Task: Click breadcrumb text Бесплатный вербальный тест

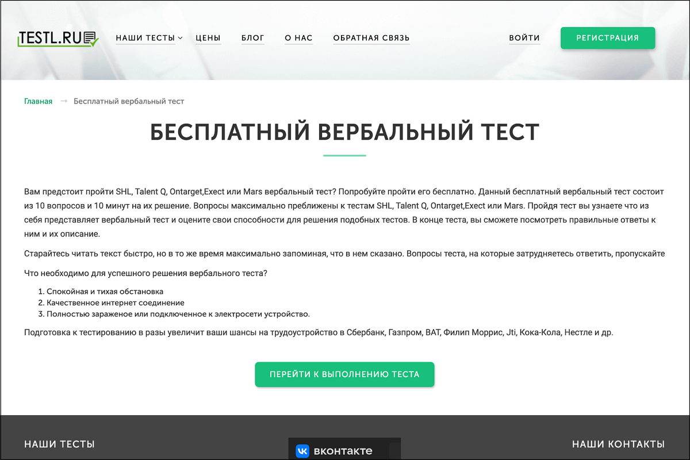Action: coord(129,101)
